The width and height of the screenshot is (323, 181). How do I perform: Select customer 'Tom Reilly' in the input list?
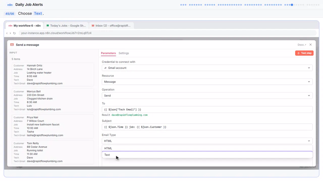coord(33,143)
